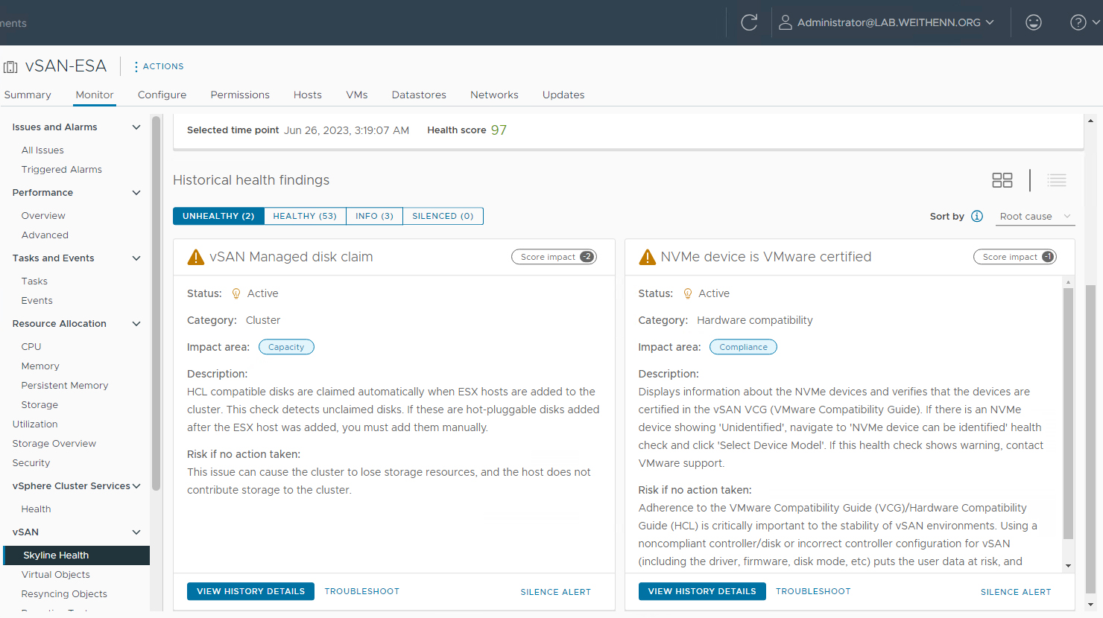Silence alert for NVMe device finding
The image size is (1103, 618).
(1016, 592)
